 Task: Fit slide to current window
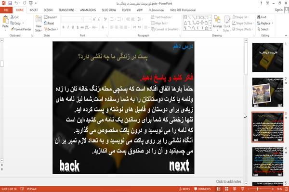[x=286, y=189]
